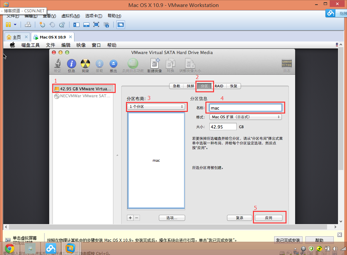The image size is (347, 255).
Task: Select the mac partition block in layout
Action: point(156,160)
